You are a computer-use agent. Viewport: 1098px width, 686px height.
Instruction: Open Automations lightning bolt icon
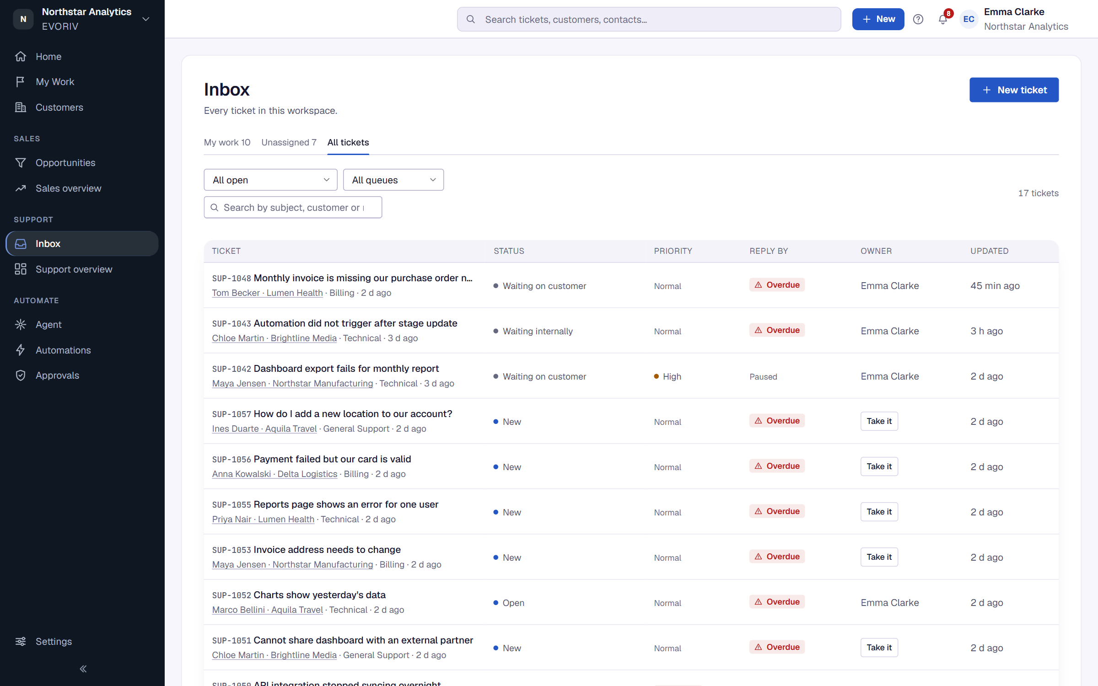[x=21, y=350]
